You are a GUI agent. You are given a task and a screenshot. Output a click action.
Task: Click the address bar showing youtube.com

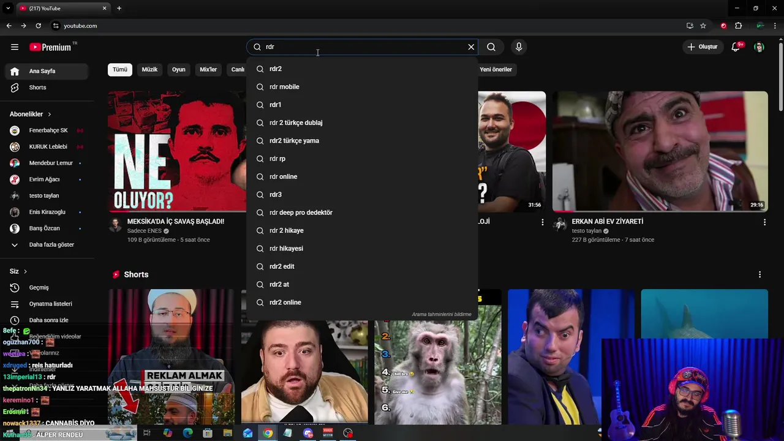(367, 26)
